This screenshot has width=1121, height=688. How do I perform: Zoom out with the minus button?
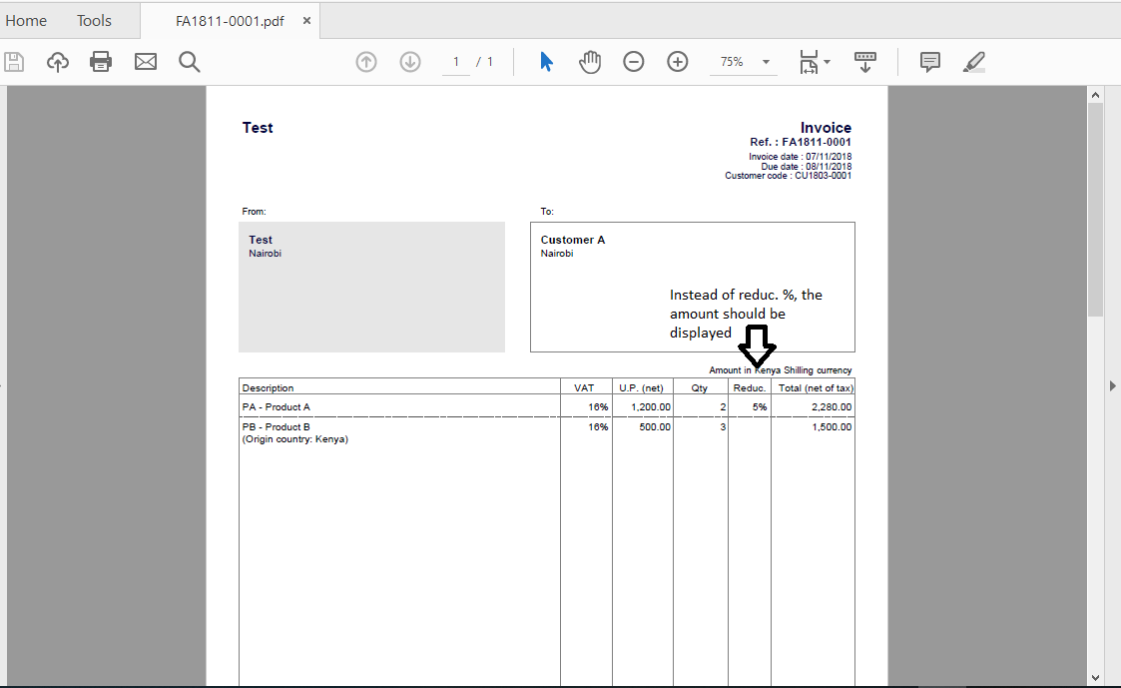(x=634, y=62)
